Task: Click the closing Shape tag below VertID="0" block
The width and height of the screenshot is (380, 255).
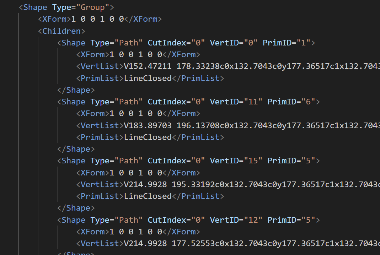Action: tap(76, 90)
